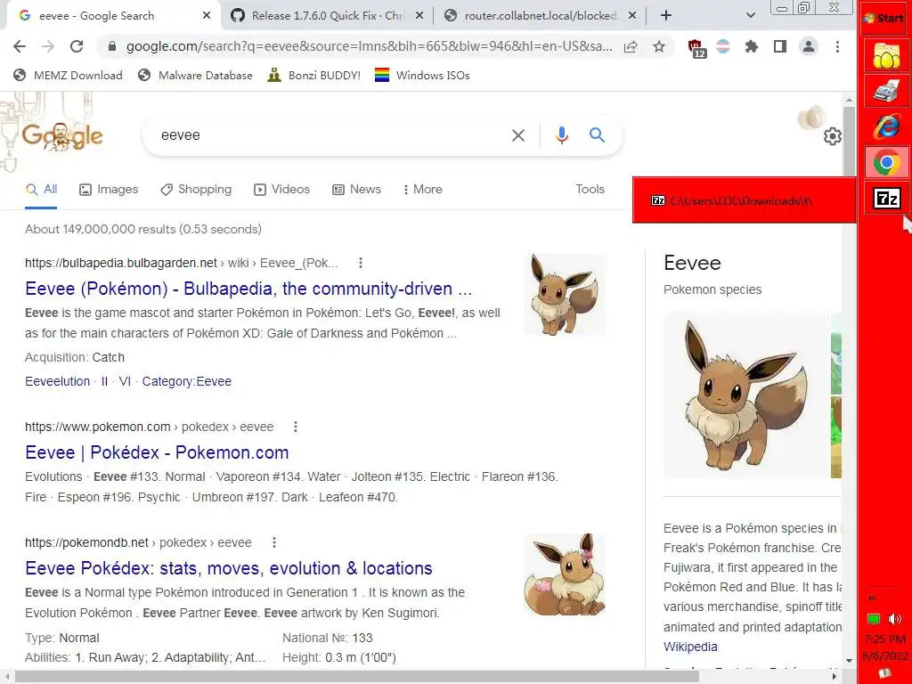Open the VI generation sublink
Viewport: 912px width, 684px height.
[125, 381]
